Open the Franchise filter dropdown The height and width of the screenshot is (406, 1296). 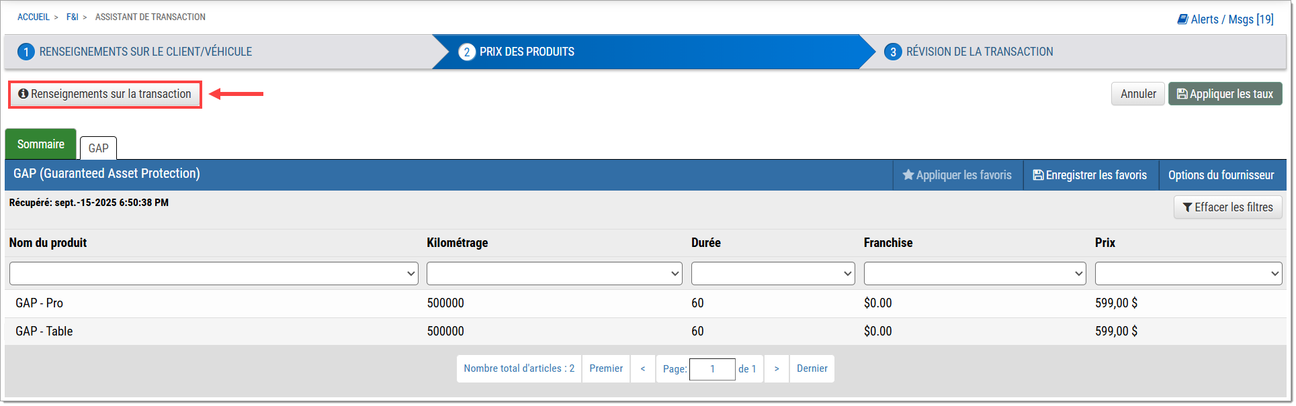click(x=974, y=274)
